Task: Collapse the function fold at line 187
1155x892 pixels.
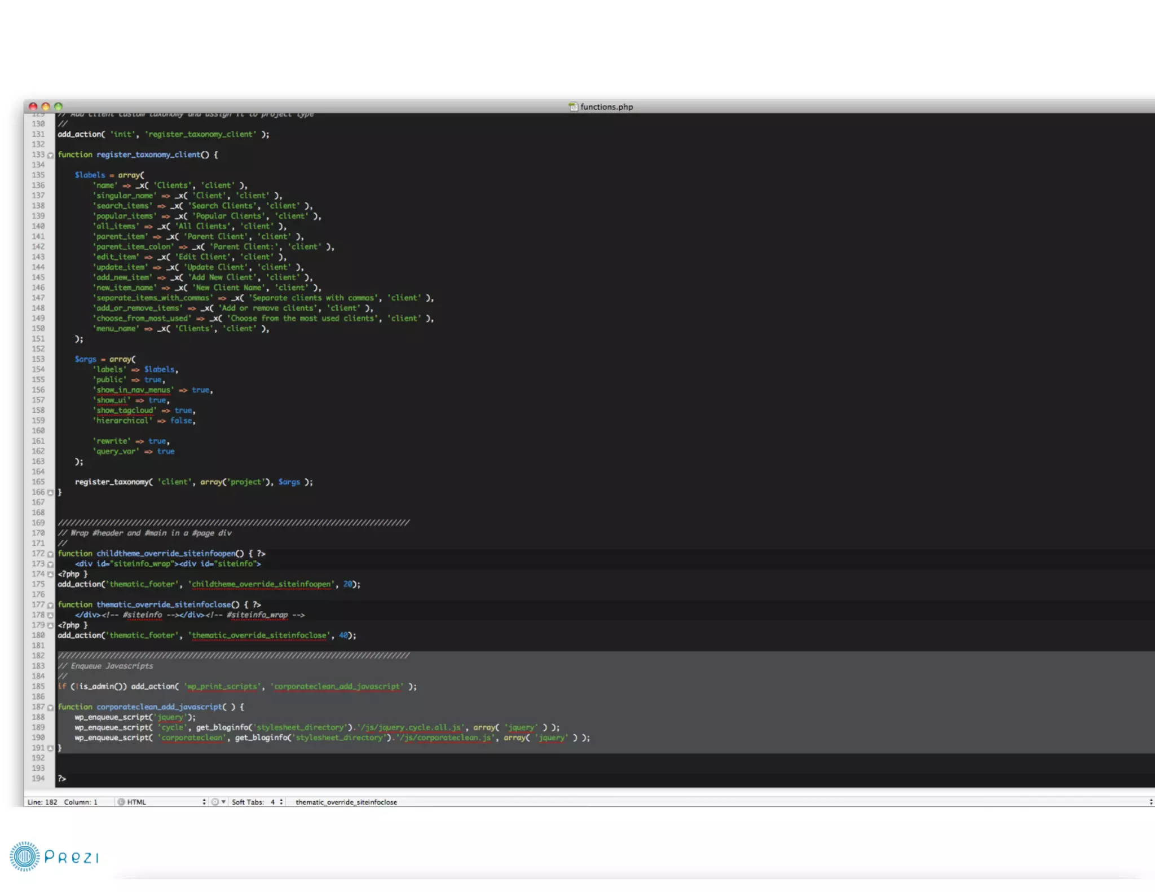Action: [x=50, y=708]
